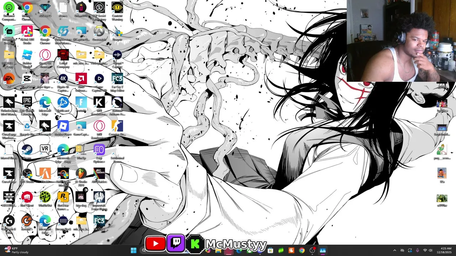
Task: Launch the Battle.net shortcut
Action: pyautogui.click(x=63, y=105)
